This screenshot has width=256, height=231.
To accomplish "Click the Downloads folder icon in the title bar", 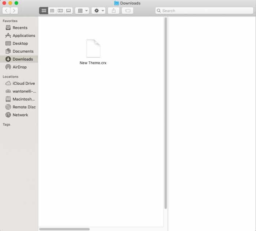I will tap(116, 3).
